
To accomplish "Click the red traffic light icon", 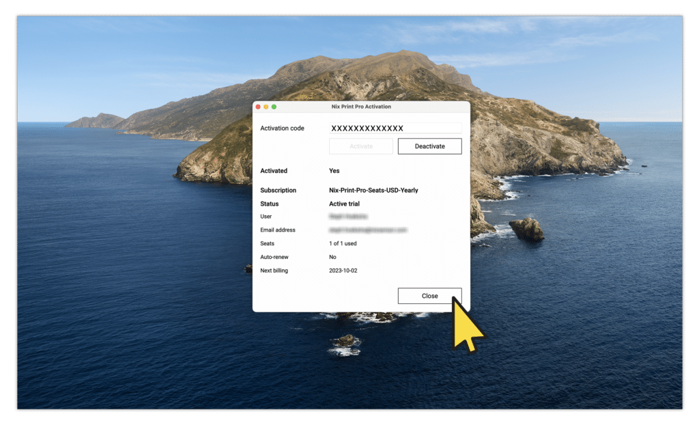I will pos(258,107).
